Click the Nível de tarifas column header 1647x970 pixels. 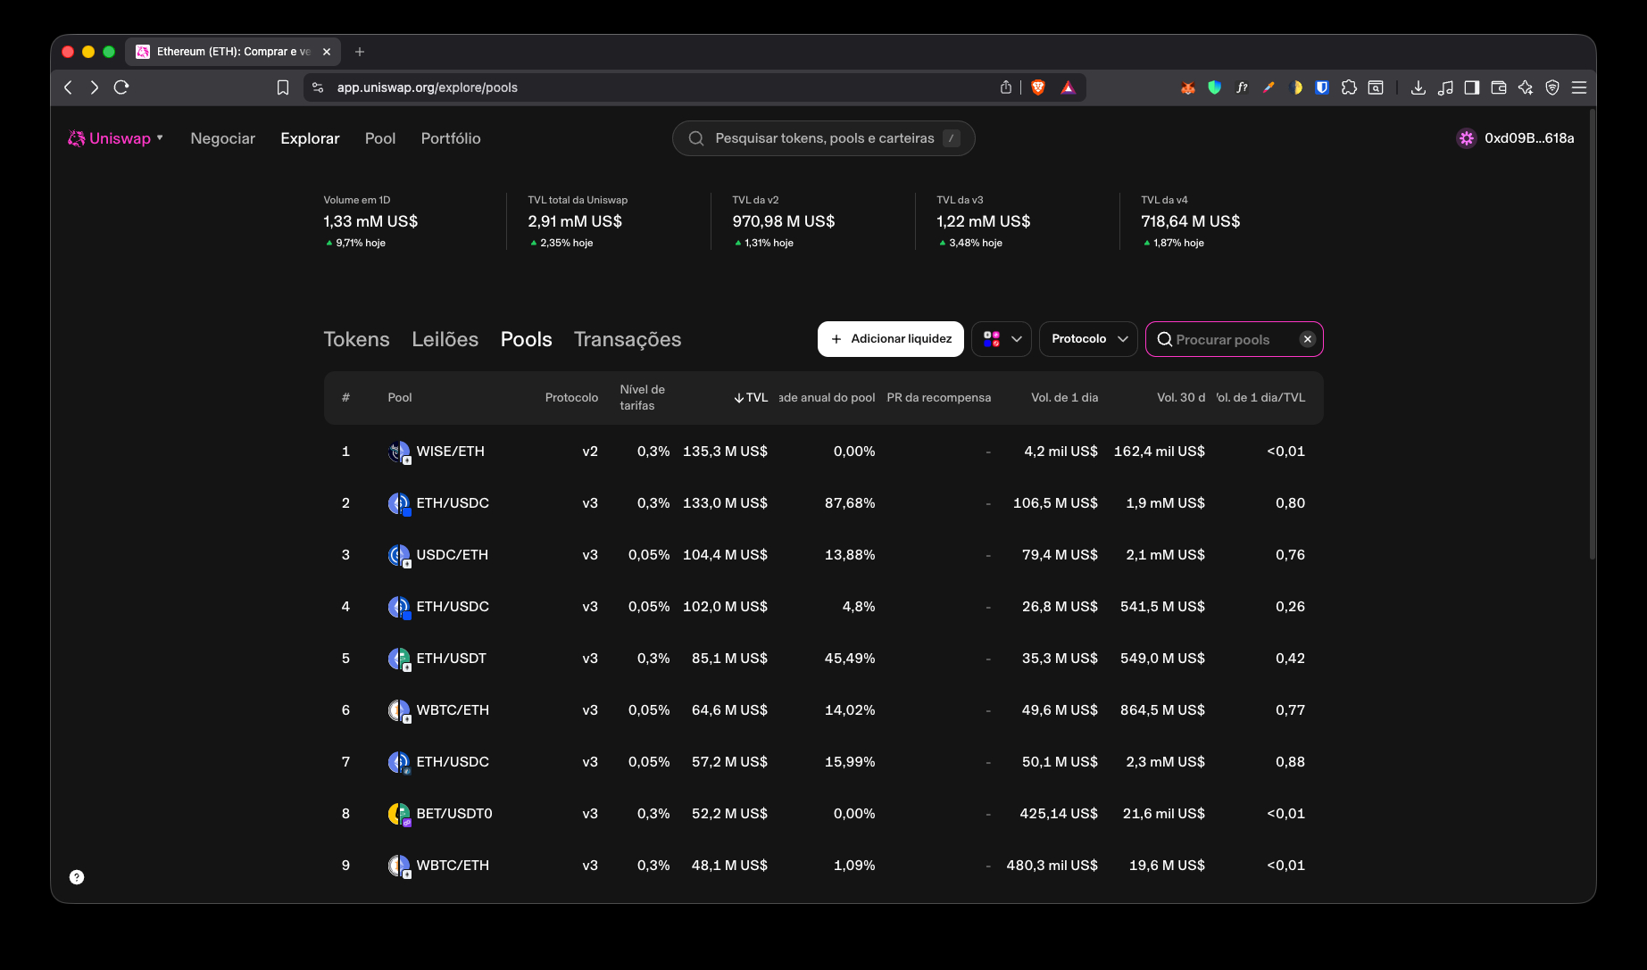click(x=642, y=398)
